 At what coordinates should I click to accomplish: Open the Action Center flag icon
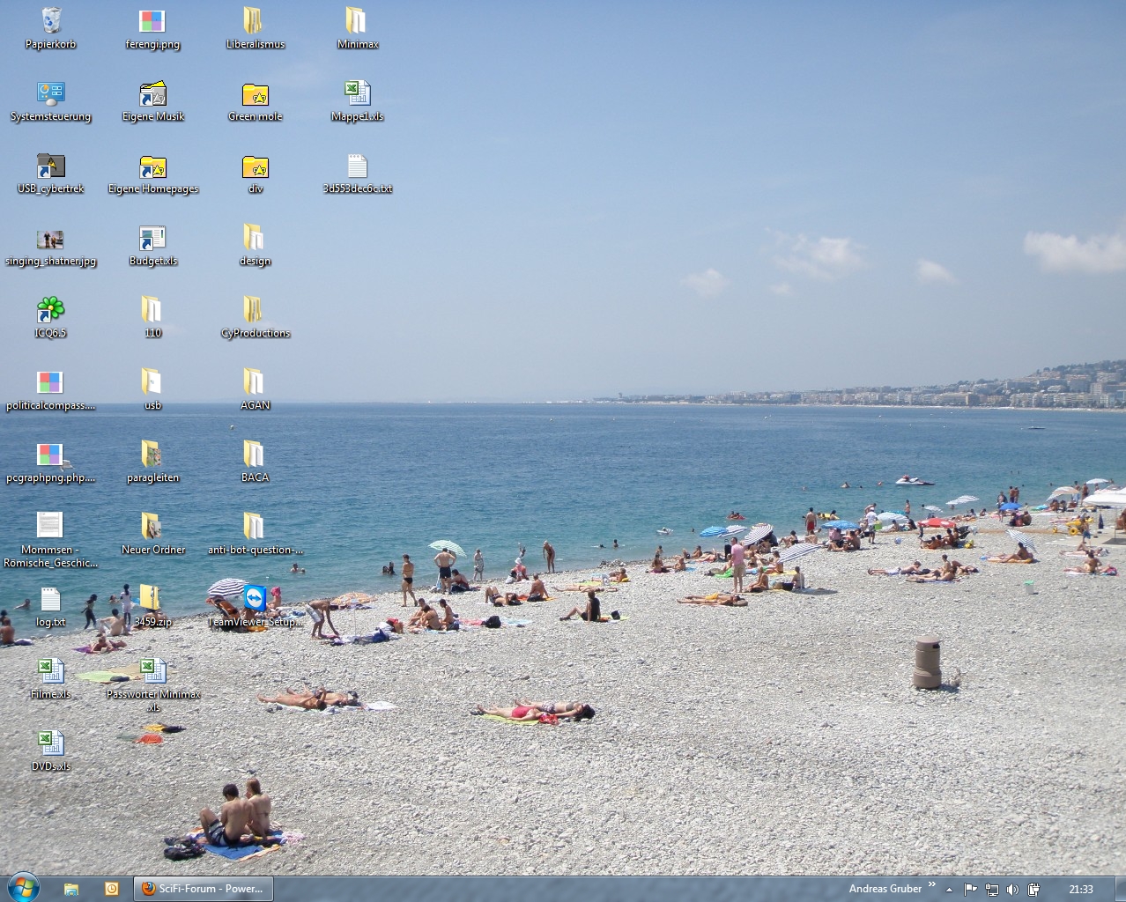click(x=970, y=890)
